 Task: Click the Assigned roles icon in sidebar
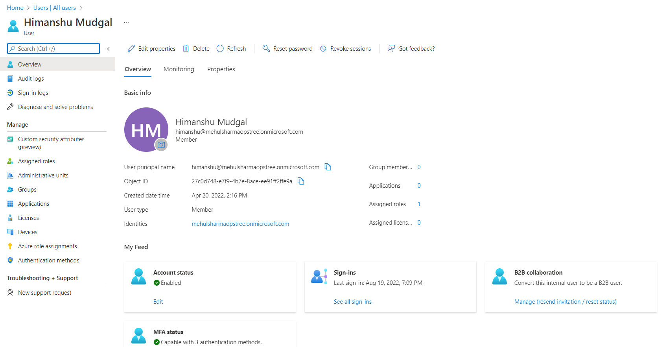click(10, 161)
